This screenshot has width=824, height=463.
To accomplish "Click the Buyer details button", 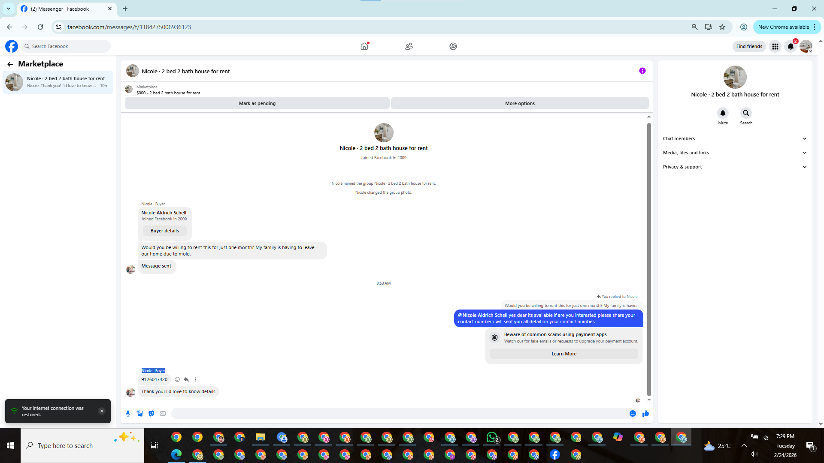I will [165, 231].
